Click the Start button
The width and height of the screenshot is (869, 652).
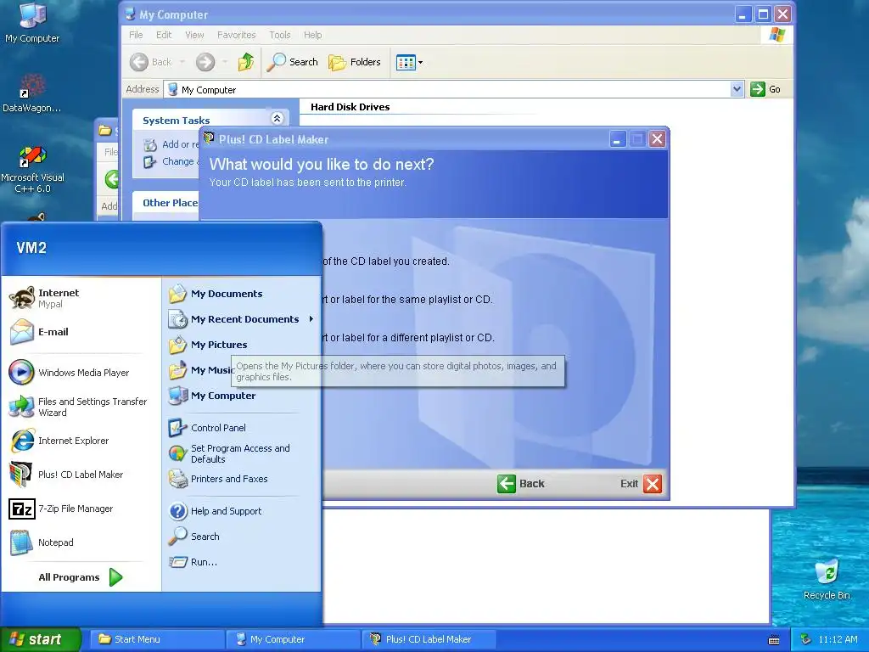tap(40, 639)
